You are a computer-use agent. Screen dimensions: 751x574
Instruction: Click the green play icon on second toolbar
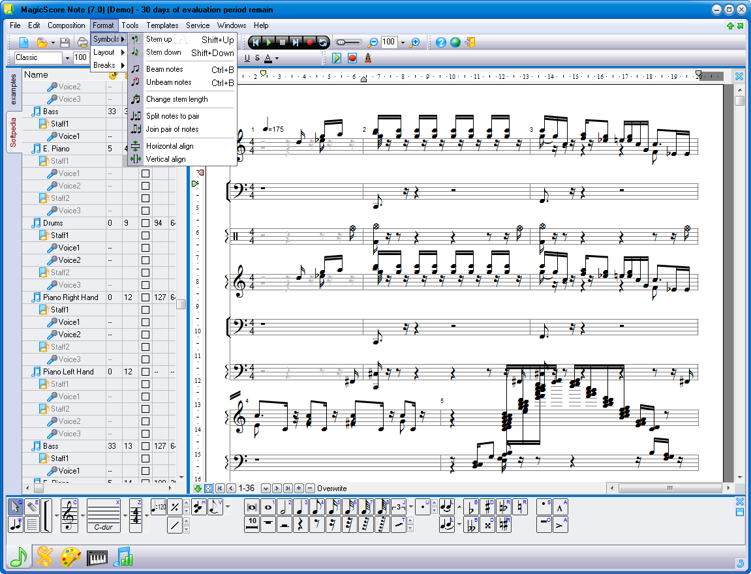[x=337, y=58]
